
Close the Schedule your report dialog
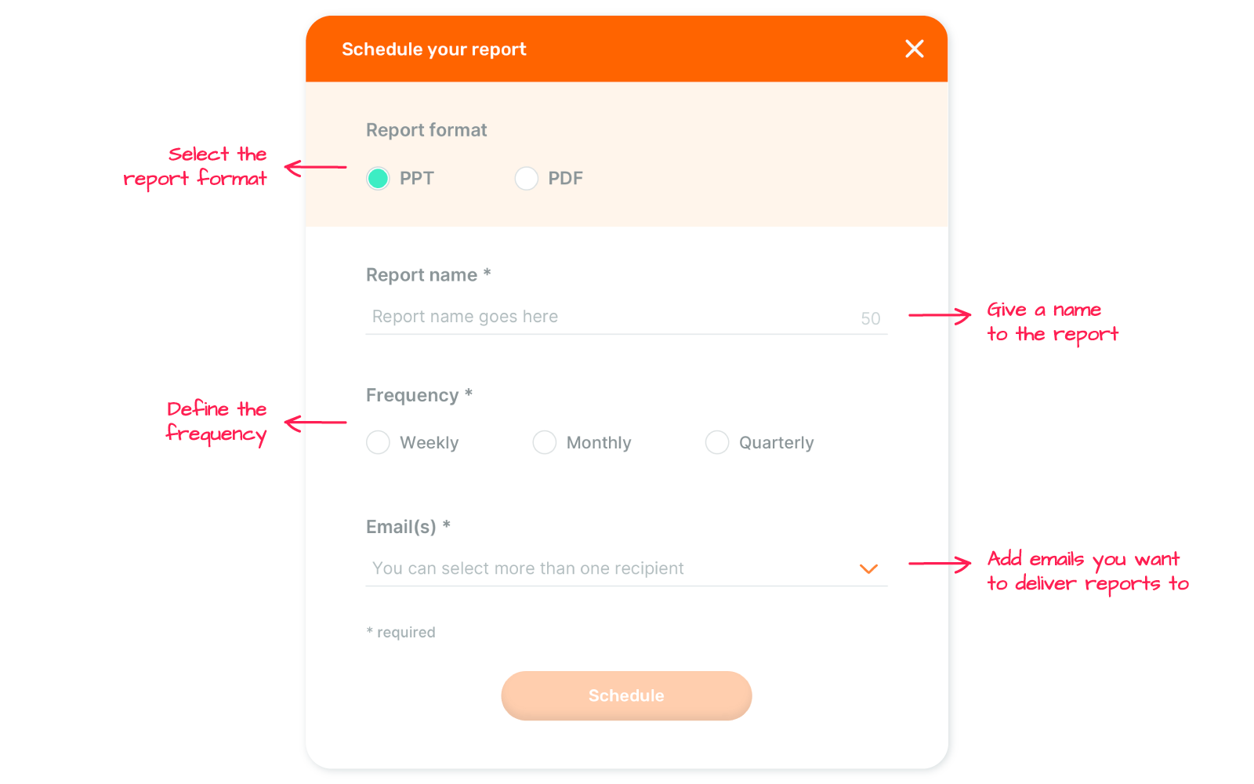pos(914,49)
